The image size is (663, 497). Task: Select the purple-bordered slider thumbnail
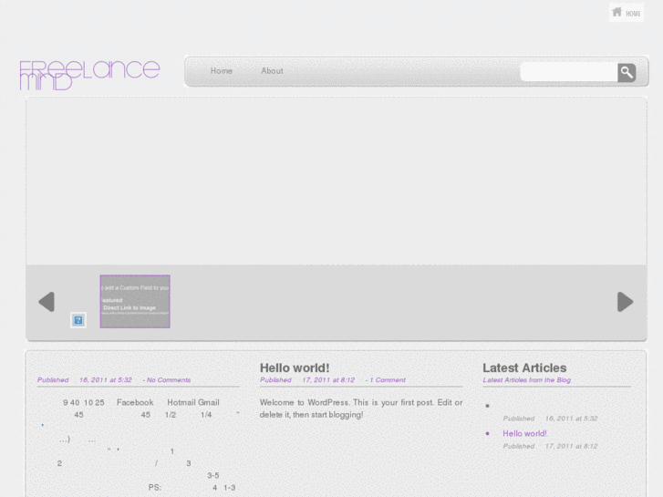[135, 301]
